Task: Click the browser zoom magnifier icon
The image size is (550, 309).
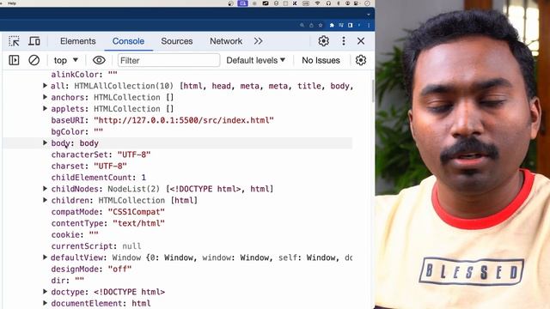Action: coord(302,25)
